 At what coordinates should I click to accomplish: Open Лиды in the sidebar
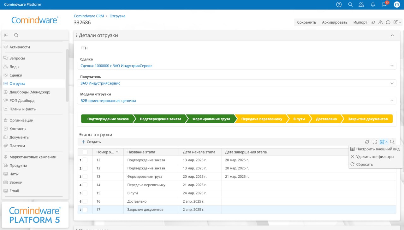coord(14,67)
